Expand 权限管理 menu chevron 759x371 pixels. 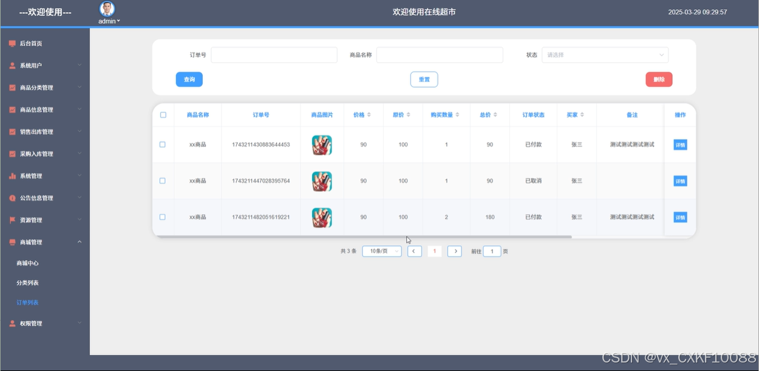tap(80, 323)
